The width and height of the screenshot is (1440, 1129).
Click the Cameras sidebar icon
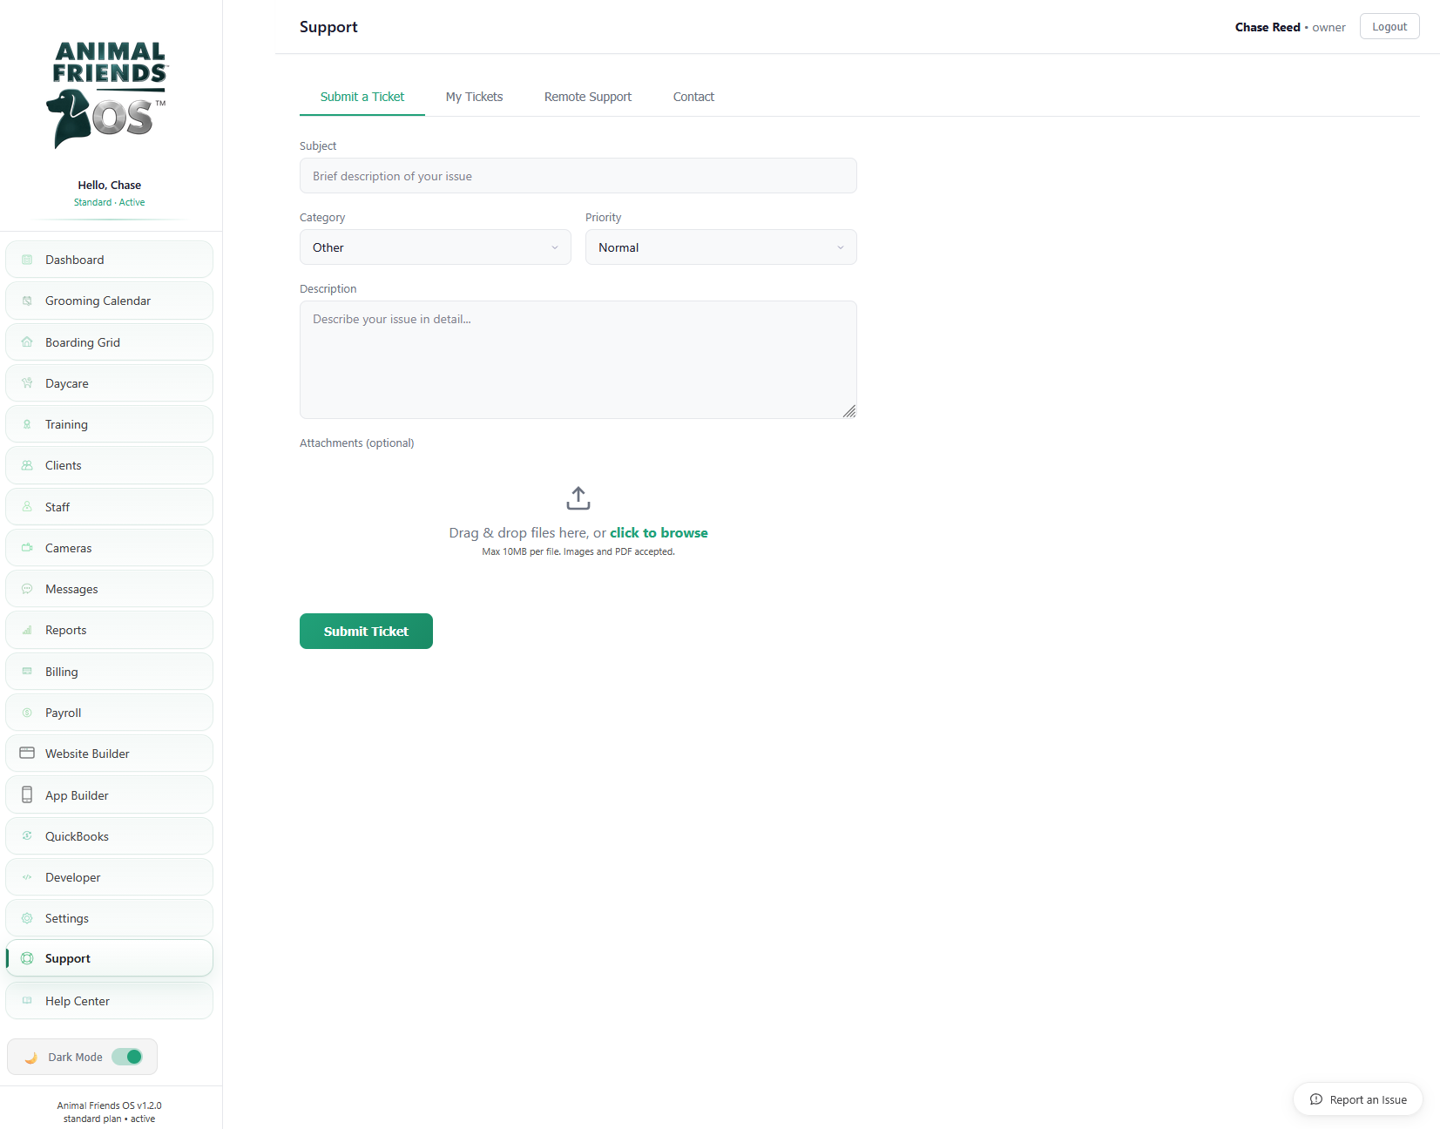coord(27,548)
